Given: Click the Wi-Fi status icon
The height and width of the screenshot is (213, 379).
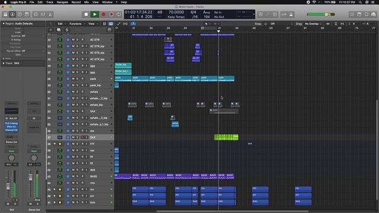Looking at the screenshot, I should coord(314,2).
